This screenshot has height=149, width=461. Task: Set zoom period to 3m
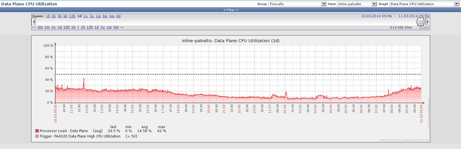[105, 16]
